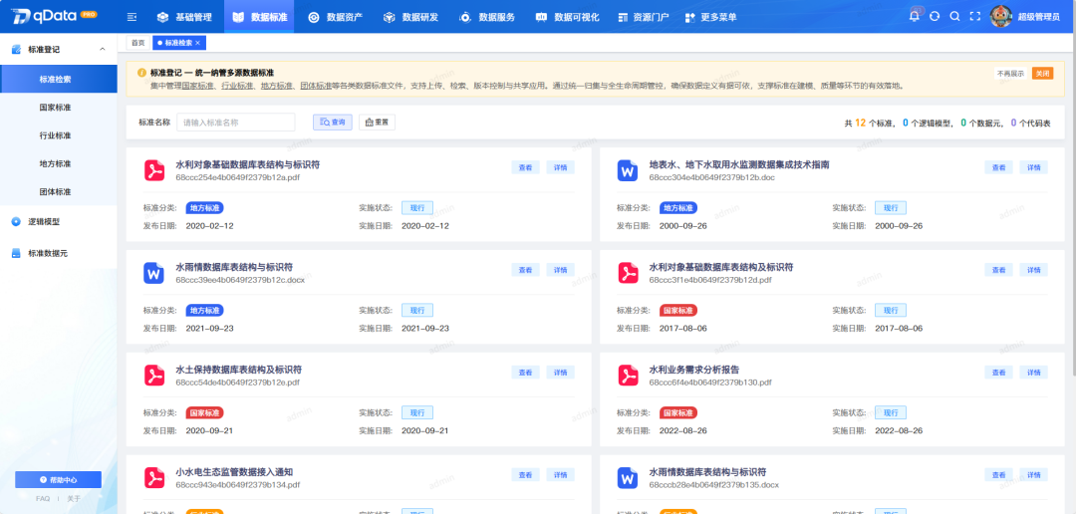Screen dimensions: 1076x514
Task: Click 查看 for 水土保持数据库表结构及标识符
Action: pos(526,373)
